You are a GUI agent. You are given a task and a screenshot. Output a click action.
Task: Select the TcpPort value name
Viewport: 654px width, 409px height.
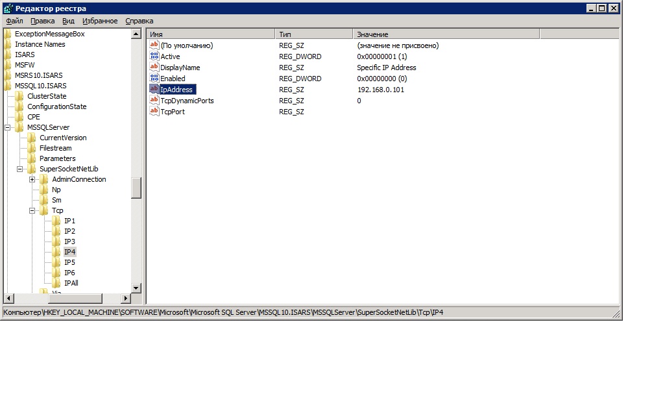click(173, 112)
